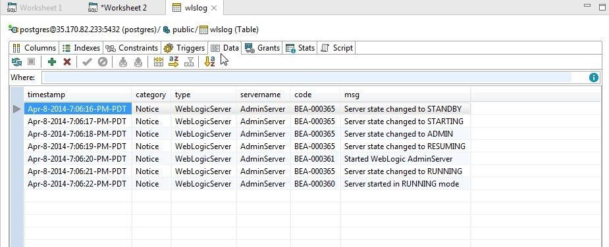
Task: Click the msg column header
Action: (x=406, y=95)
